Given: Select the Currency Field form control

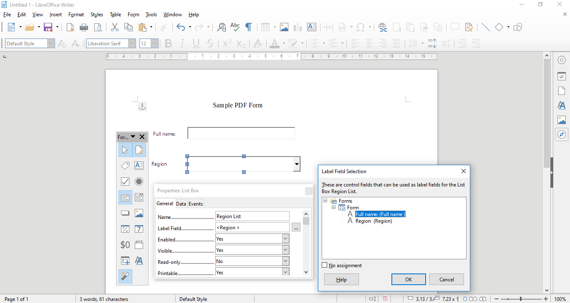Looking at the screenshot, I should coord(125,245).
